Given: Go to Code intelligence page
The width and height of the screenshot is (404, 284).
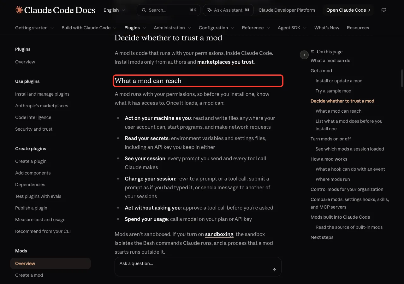Looking at the screenshot, I should click(x=33, y=117).
